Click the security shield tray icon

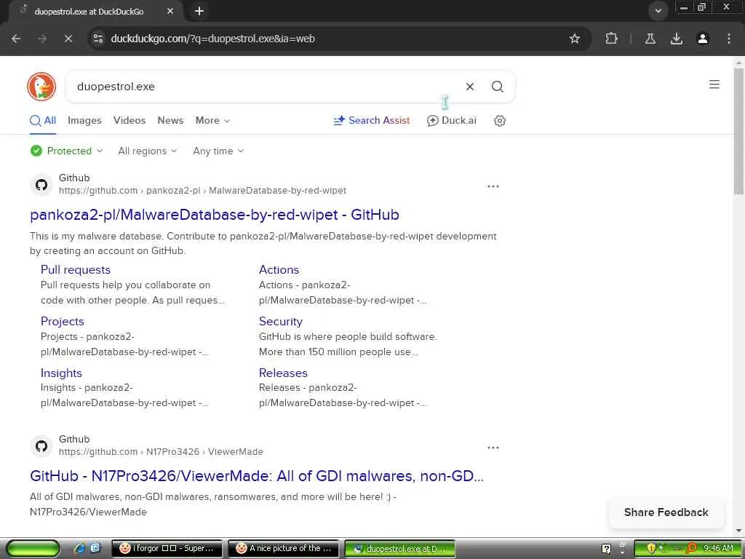[x=650, y=548]
